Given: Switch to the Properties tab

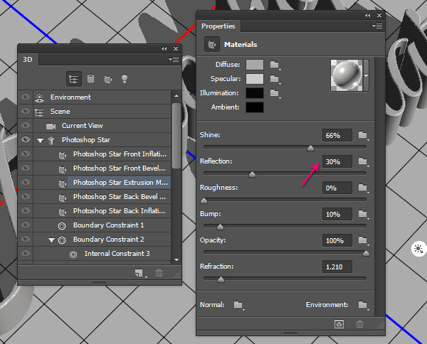Looking at the screenshot, I should (218, 26).
